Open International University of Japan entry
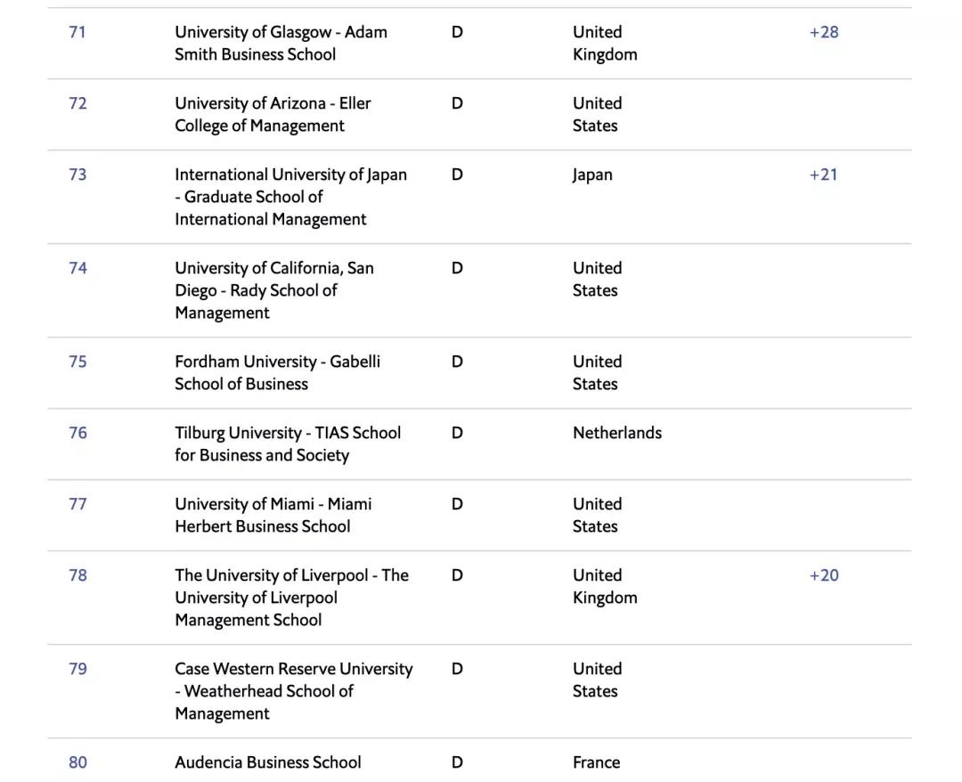Viewport: 962px width, 782px height. click(289, 196)
